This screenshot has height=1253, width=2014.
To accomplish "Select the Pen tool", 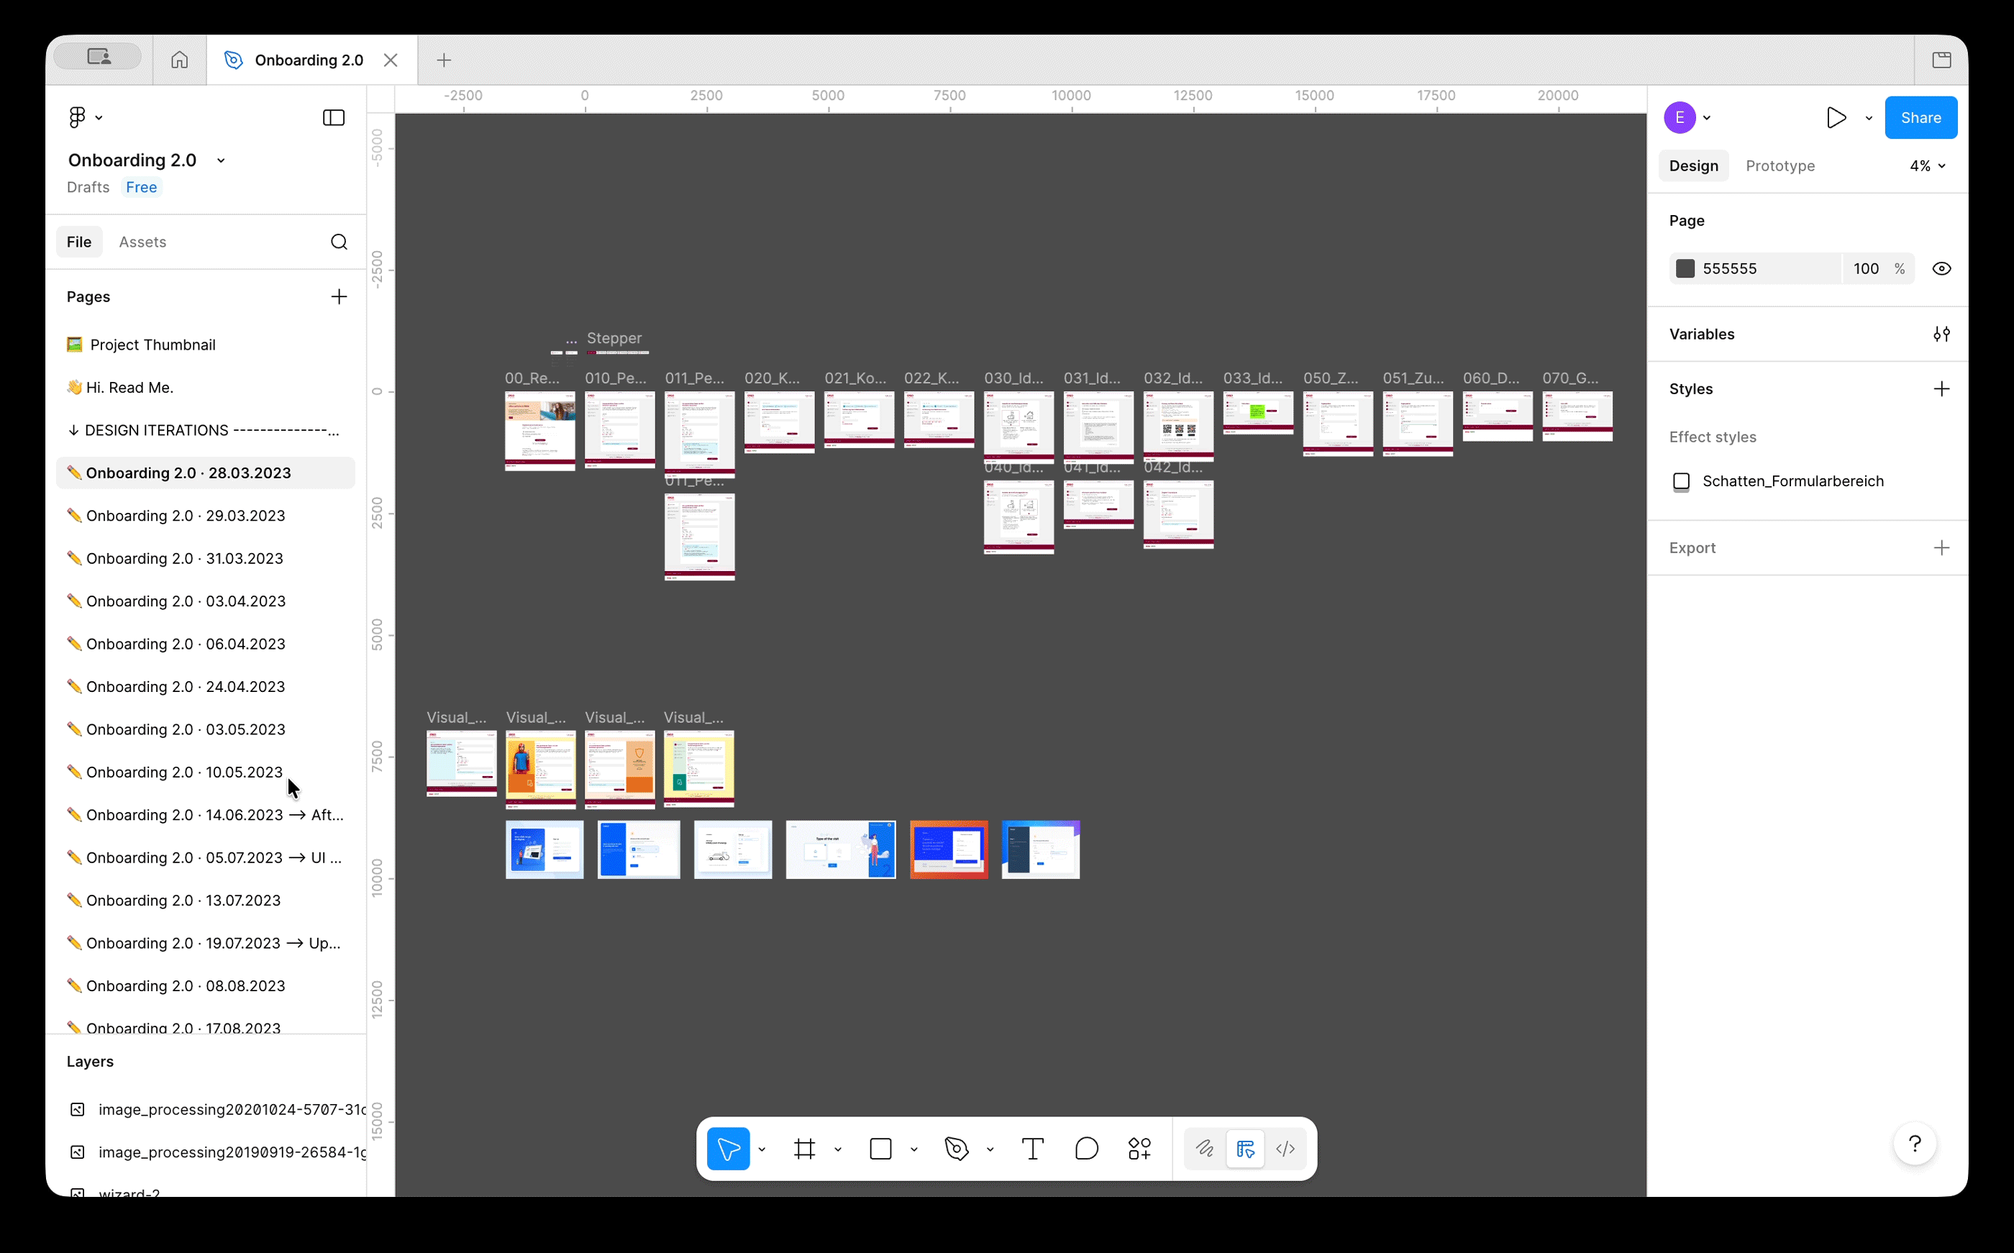I will click(x=956, y=1149).
